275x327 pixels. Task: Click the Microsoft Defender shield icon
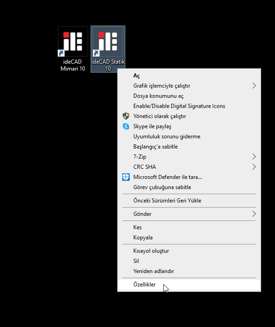coord(126,177)
